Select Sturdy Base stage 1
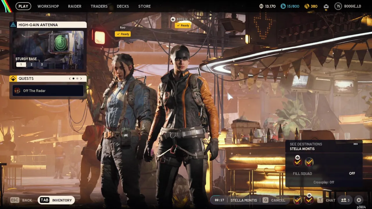This screenshot has height=209, width=372. click(21, 64)
